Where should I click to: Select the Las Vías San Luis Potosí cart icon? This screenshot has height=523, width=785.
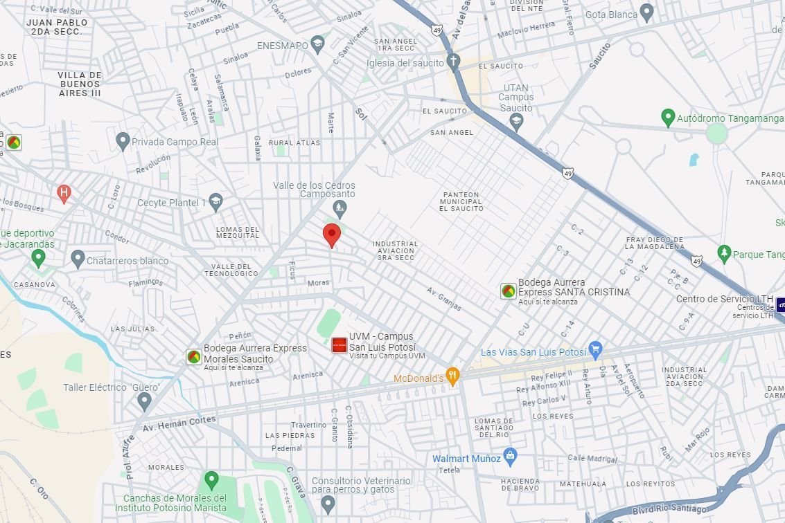point(595,350)
